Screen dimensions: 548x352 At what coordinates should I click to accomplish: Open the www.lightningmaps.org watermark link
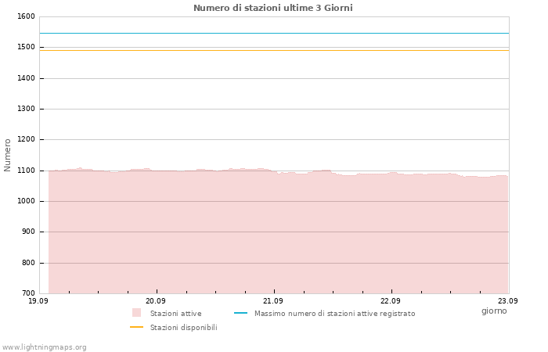44,347
